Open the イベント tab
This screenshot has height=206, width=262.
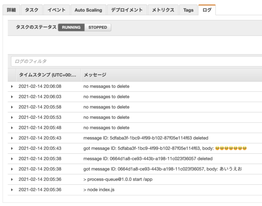[56, 10]
